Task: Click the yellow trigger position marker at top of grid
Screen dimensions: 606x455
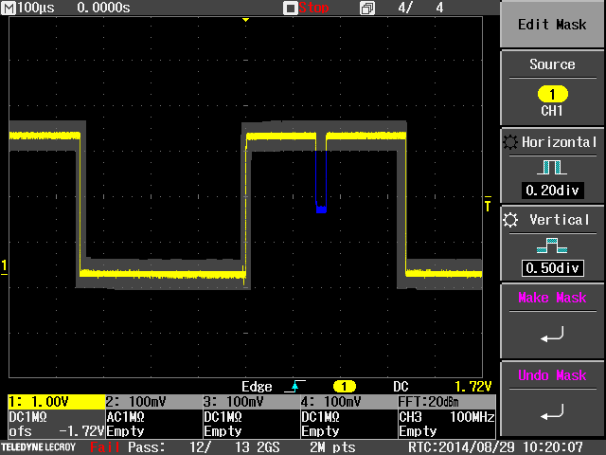Action: coord(245,20)
